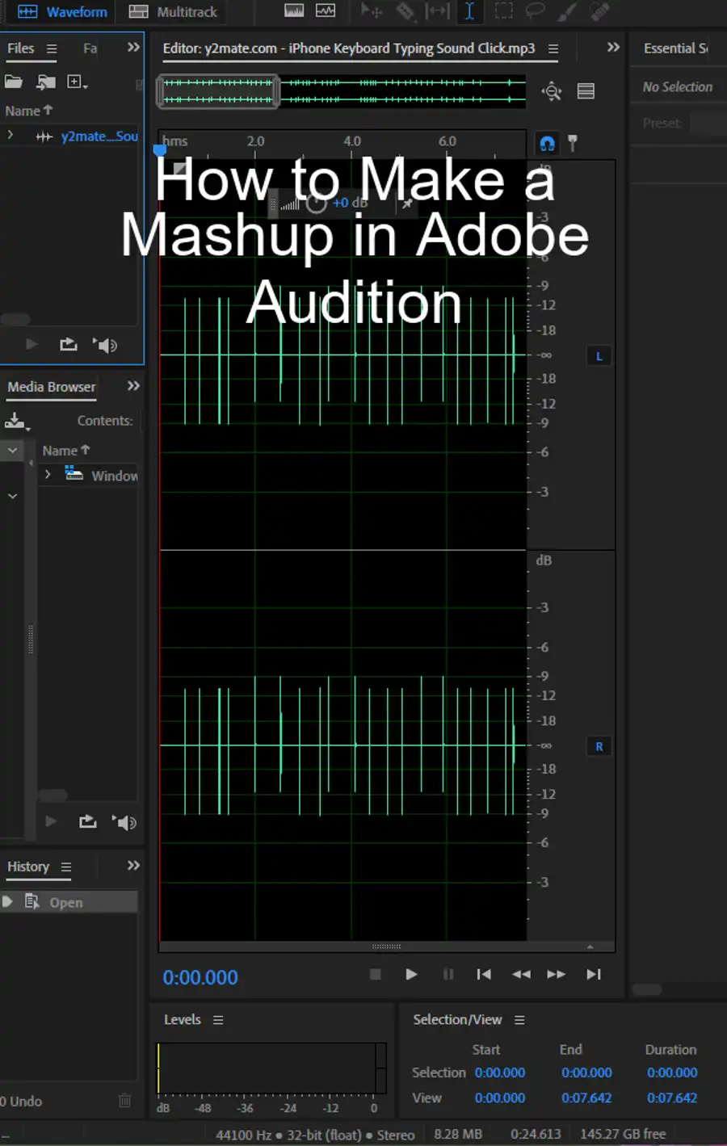Switch to the Fa (Favorites) tab
727x1146 pixels.
(90, 48)
